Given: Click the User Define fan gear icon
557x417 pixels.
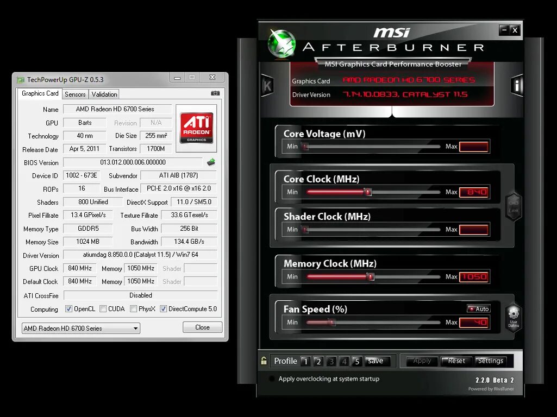Looking at the screenshot, I should [514, 318].
